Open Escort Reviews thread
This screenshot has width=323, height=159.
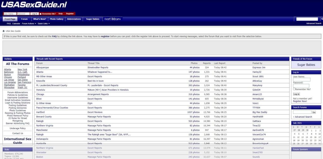pyautogui.click(x=95, y=112)
